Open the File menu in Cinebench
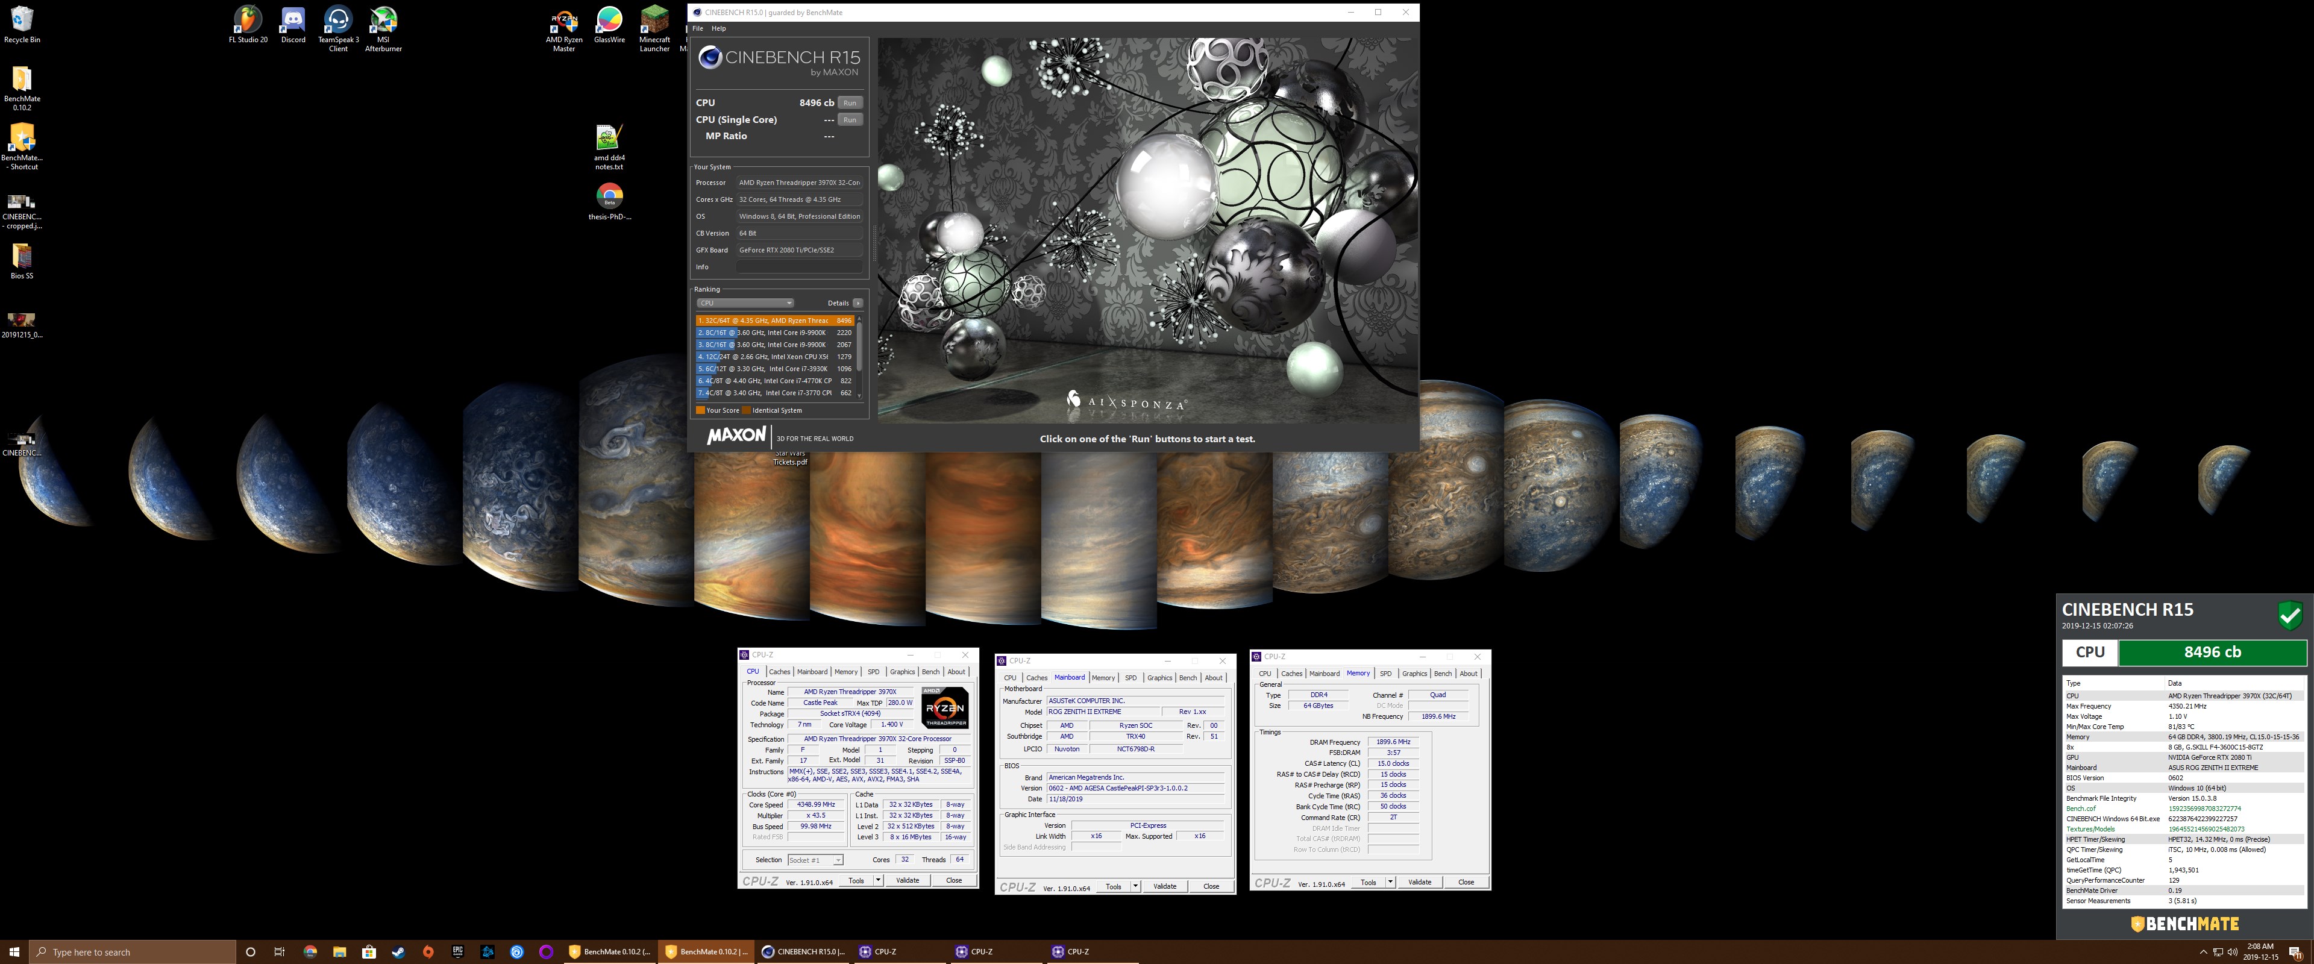2314x964 pixels. [x=698, y=28]
